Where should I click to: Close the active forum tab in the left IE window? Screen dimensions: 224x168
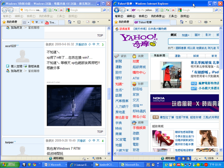click(42, 22)
